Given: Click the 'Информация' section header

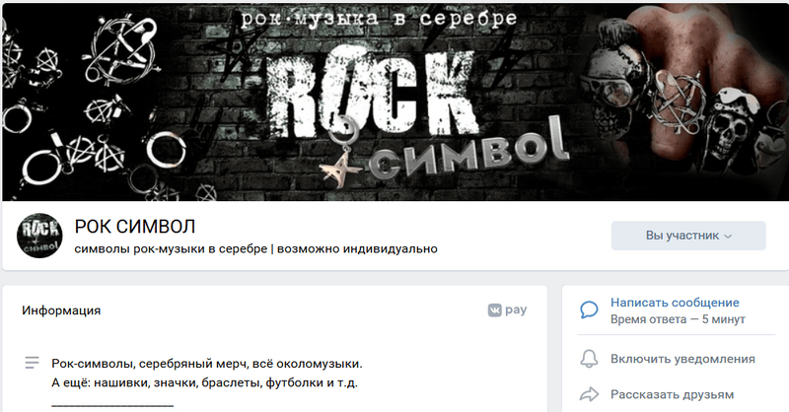Looking at the screenshot, I should tap(61, 310).
